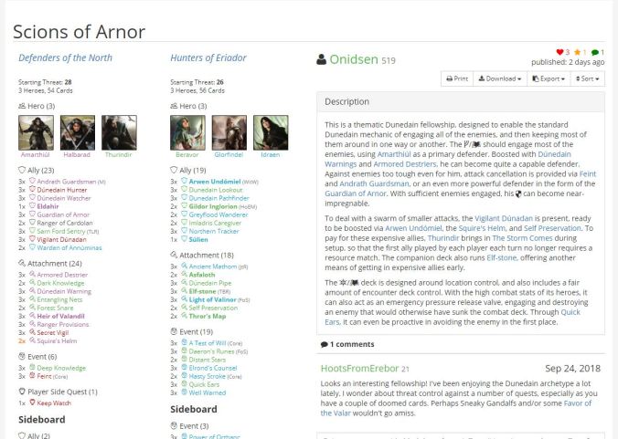The image size is (618, 439).
Task: Open the Download dropdown
Action: 500,78
